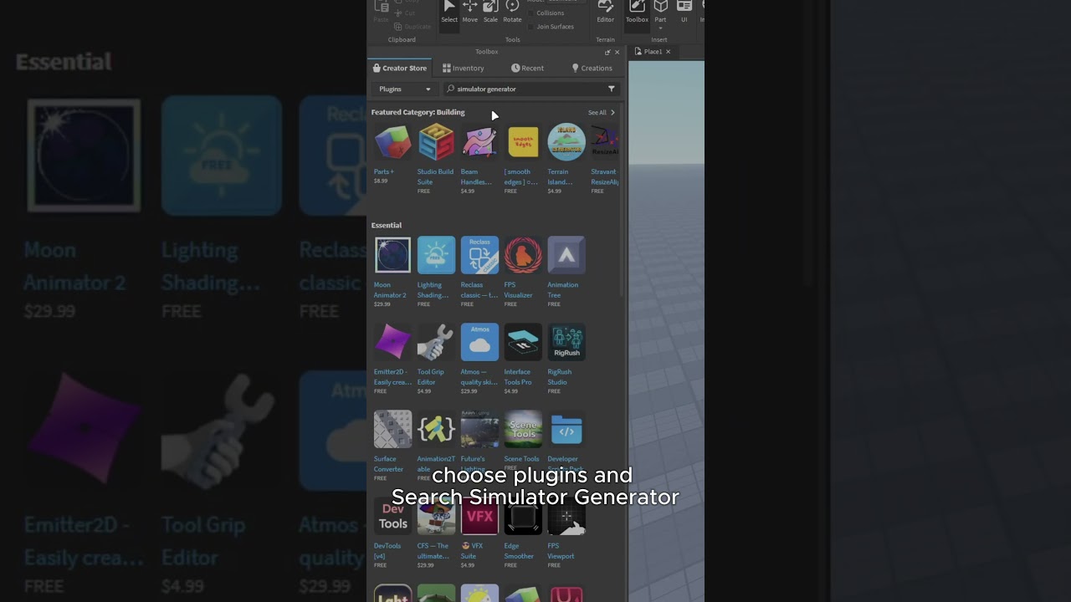The height and width of the screenshot is (602, 1071).
Task: Click the Interface Tools Pro title link
Action: coord(518,377)
